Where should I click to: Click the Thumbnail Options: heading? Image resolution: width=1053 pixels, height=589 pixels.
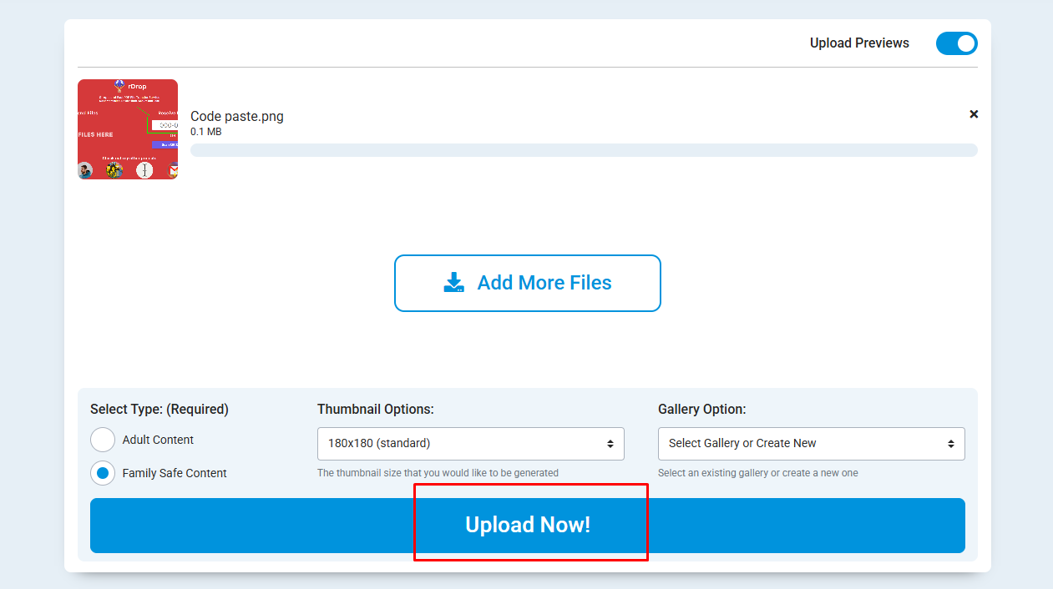(x=376, y=410)
